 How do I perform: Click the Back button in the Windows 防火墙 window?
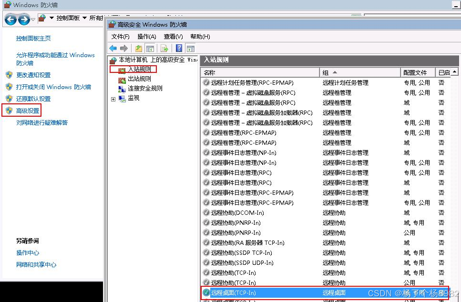coord(10,20)
